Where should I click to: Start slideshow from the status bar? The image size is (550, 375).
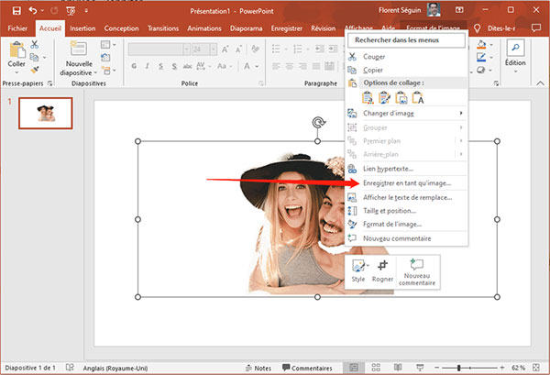pos(420,368)
